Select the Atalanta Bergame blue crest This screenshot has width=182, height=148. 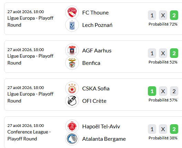[72, 139]
